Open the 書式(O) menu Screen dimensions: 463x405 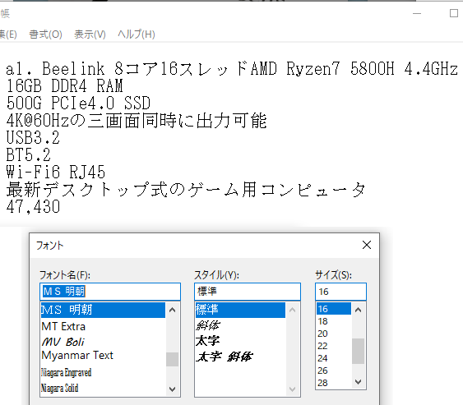(45, 35)
